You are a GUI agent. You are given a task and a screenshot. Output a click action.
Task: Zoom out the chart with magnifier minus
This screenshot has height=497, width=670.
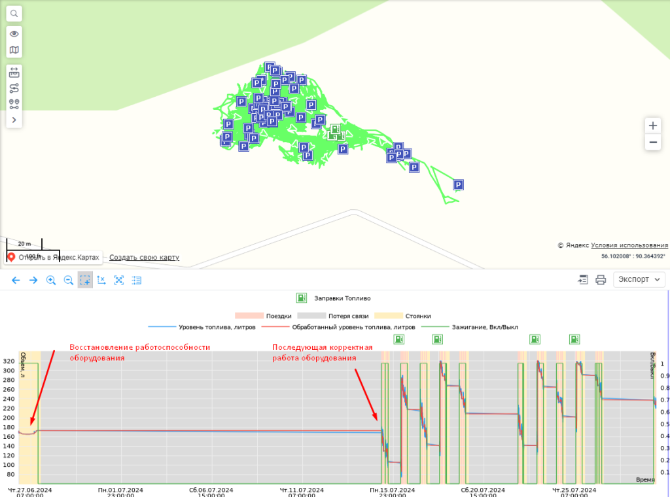click(x=68, y=280)
